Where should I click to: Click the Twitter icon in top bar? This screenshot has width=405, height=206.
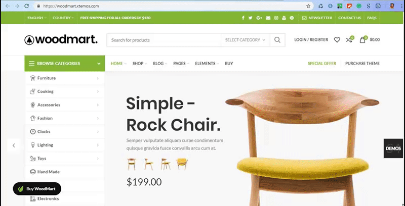250,18
